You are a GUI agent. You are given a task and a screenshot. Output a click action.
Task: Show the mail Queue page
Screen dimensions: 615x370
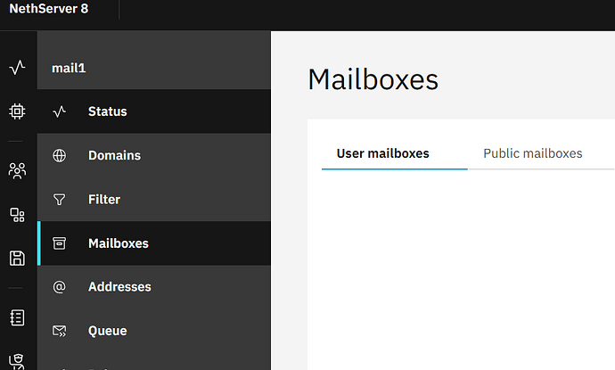107,331
